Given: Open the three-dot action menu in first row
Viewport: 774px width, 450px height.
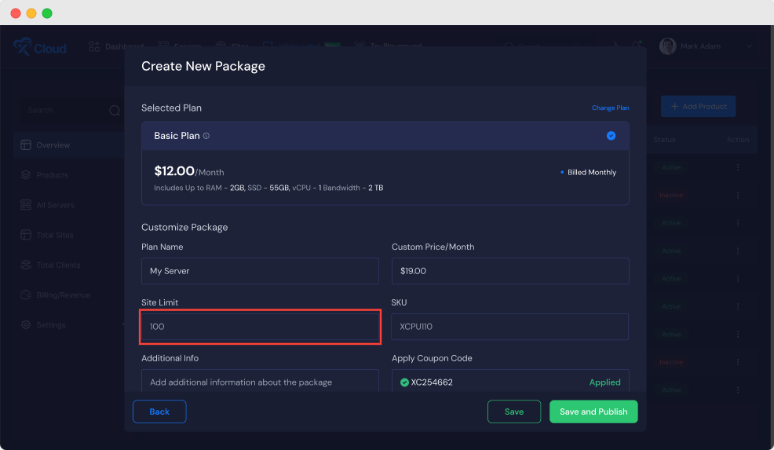Looking at the screenshot, I should (x=737, y=168).
